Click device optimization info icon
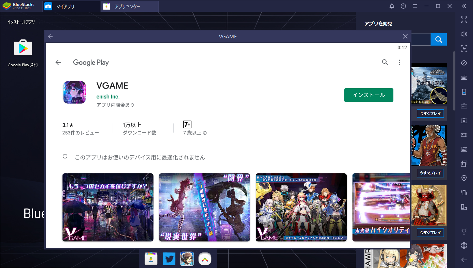473x268 pixels. click(x=65, y=156)
